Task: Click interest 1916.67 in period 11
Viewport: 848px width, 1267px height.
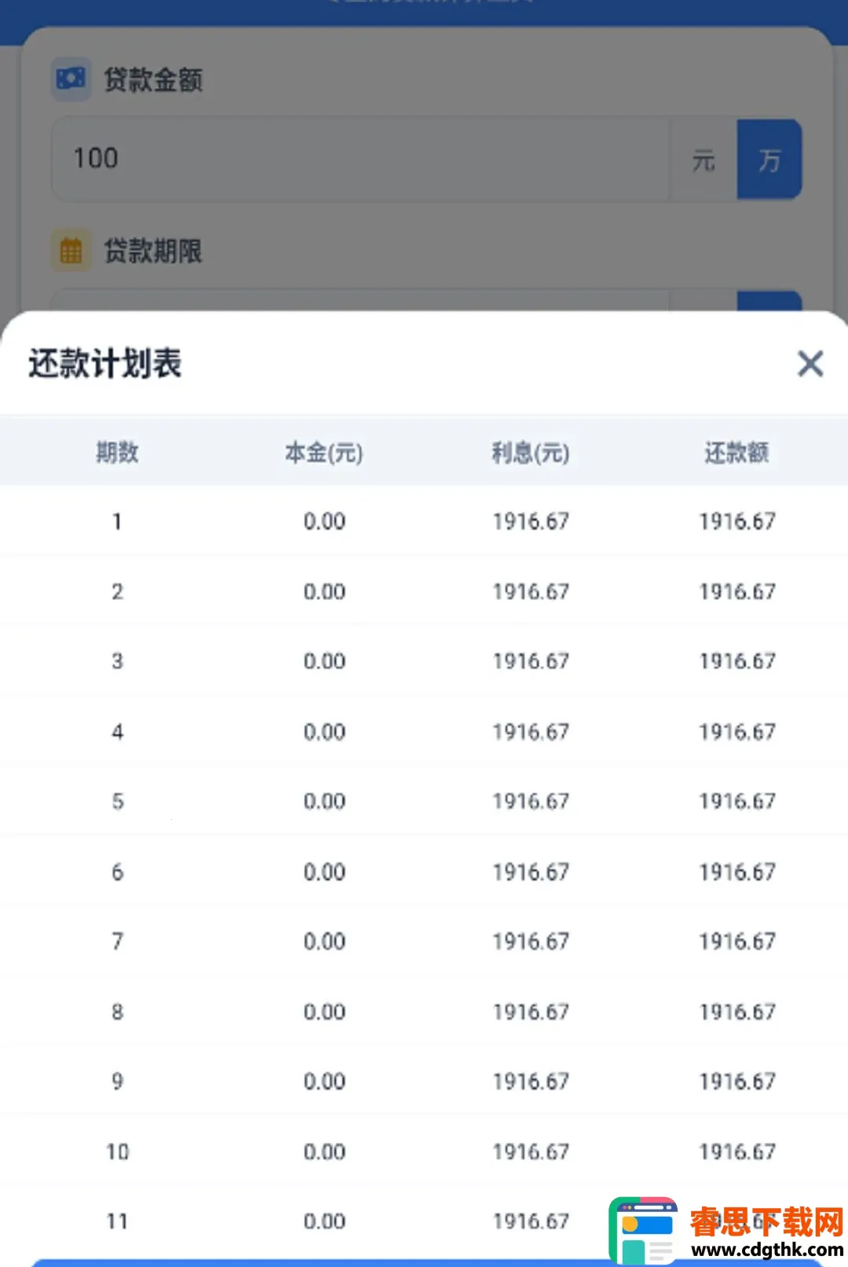Action: click(x=531, y=1221)
